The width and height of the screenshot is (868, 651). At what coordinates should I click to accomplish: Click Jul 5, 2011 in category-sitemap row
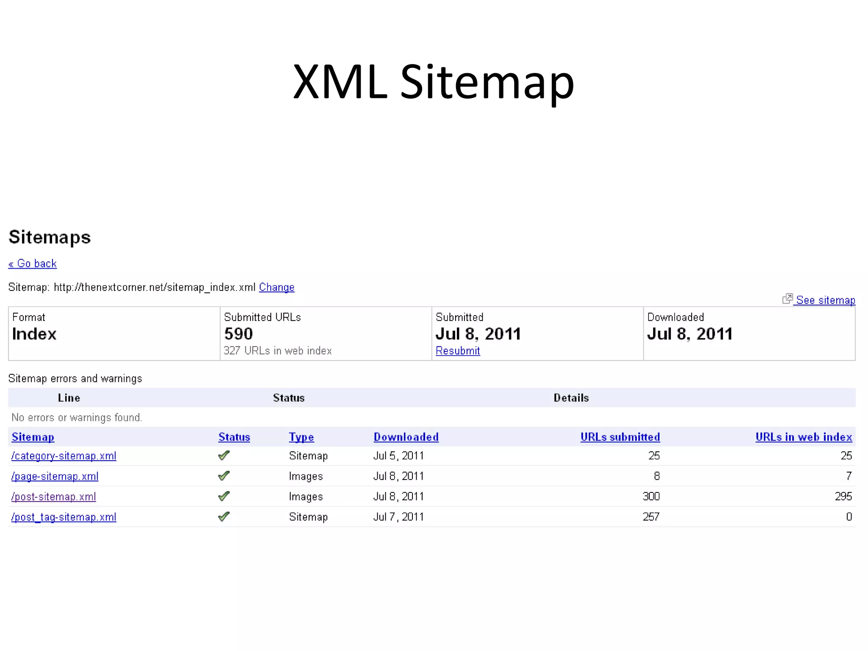click(x=399, y=456)
